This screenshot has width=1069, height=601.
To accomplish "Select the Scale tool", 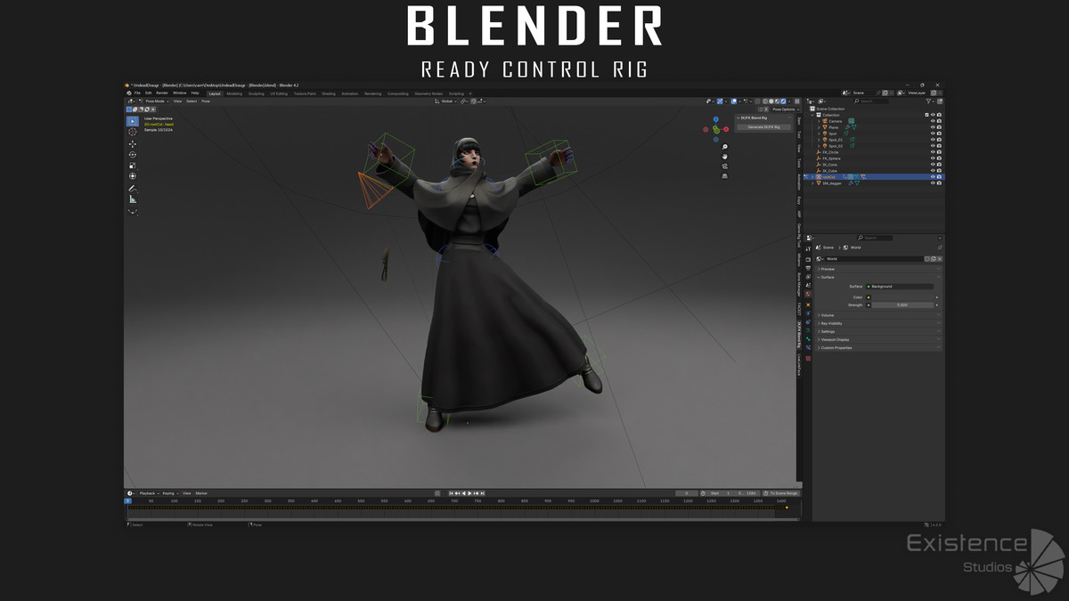I will click(x=133, y=166).
